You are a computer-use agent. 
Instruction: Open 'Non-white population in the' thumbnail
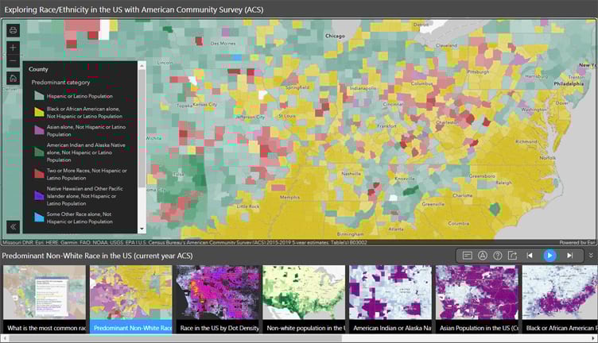pos(304,299)
